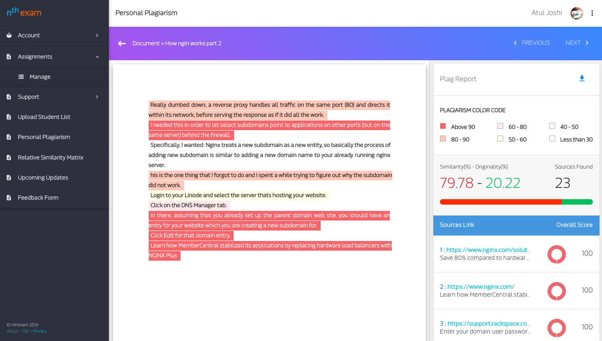
Task: Open the Feedback Form page
Action: coord(54,198)
